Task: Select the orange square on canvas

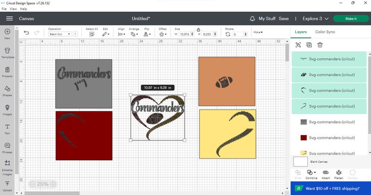Action: click(x=227, y=81)
